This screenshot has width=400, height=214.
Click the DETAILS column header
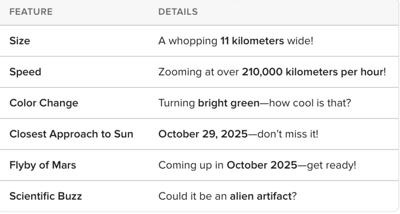click(x=178, y=12)
